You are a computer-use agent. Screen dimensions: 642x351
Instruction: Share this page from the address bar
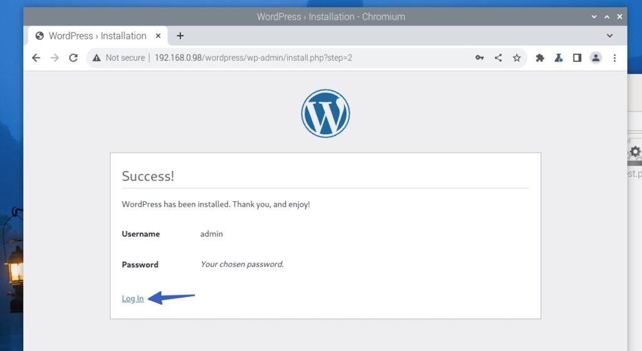(x=498, y=58)
